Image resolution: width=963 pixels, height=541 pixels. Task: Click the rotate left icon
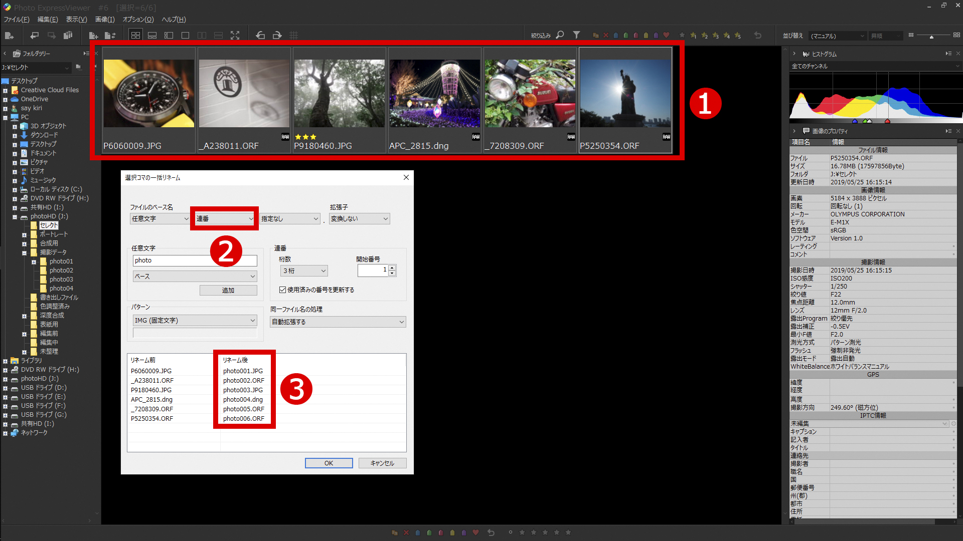pyautogui.click(x=260, y=36)
